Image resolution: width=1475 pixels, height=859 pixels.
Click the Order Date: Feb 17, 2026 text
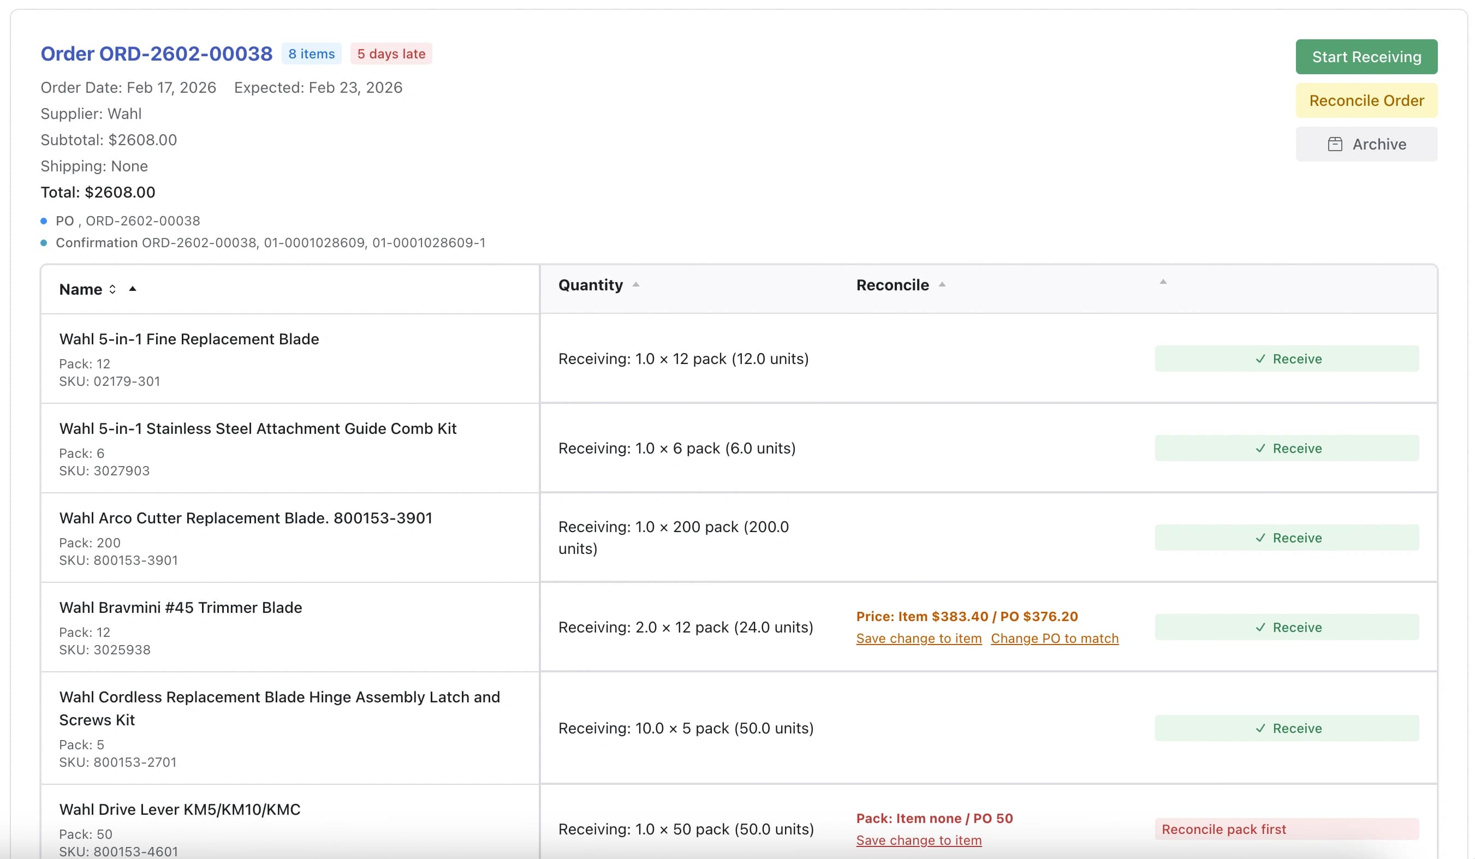128,87
